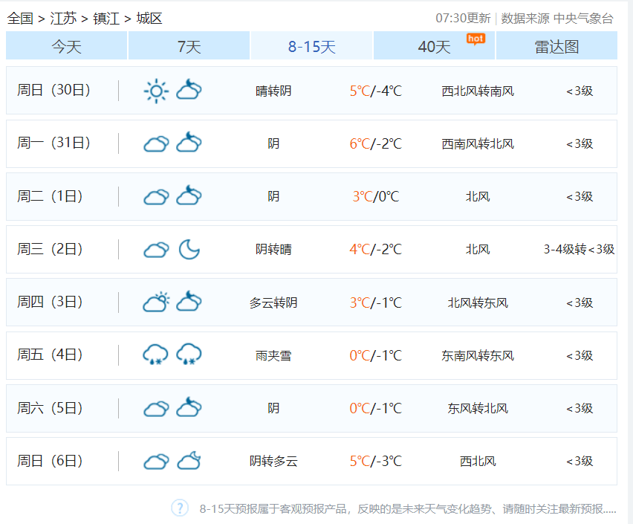Screen dimensions: 633x524
Task: Click the 3℃/0℃ temperature for 周二
Action: [x=376, y=196]
